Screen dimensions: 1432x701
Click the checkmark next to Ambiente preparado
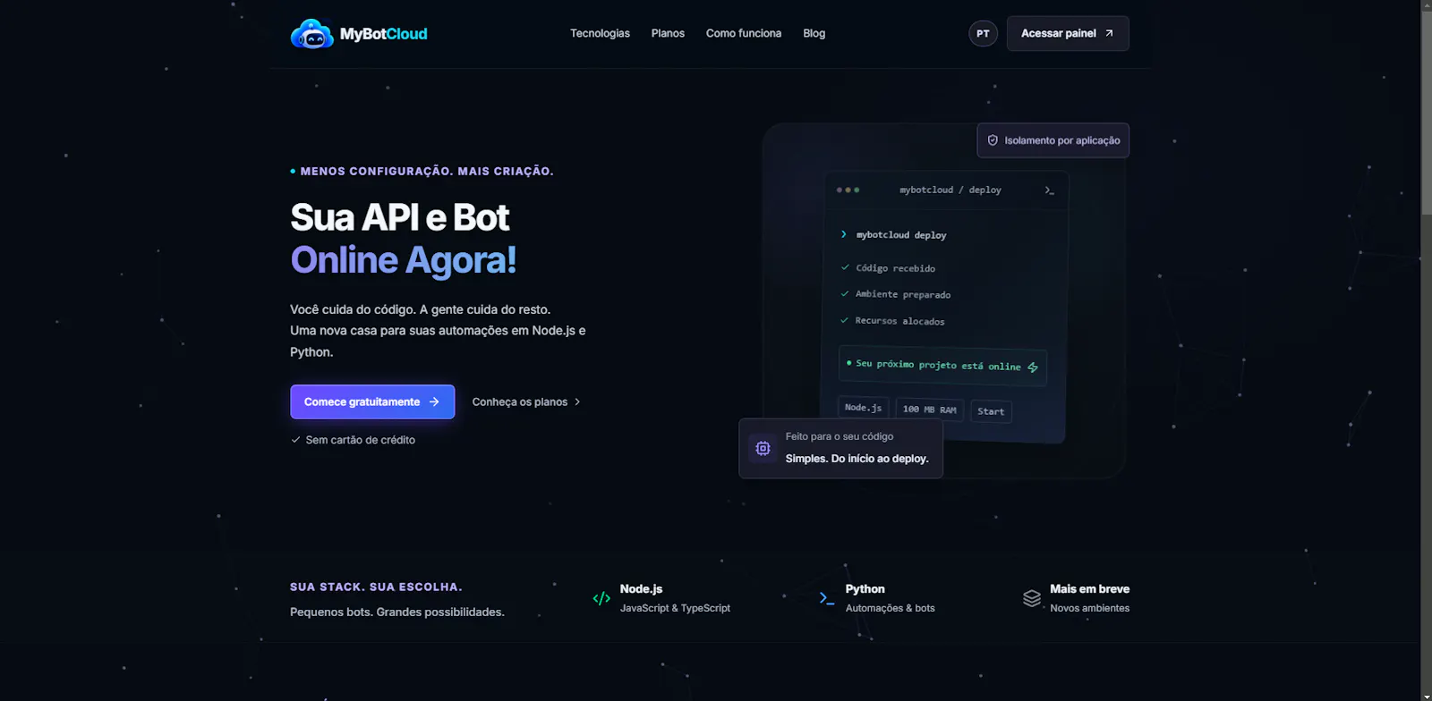tap(844, 293)
